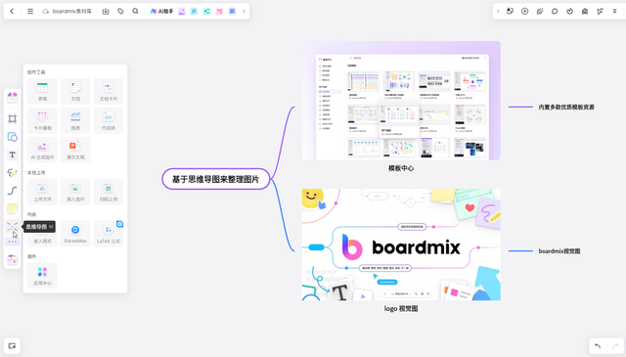Collapse the AI toolbar with the left chevron

(244, 11)
